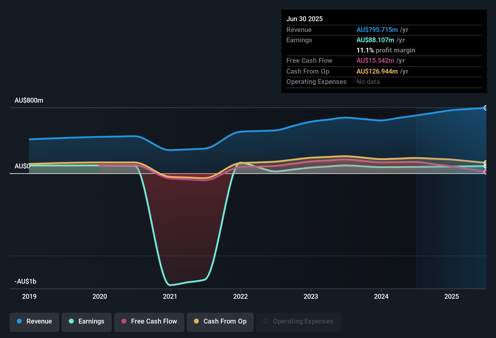Click the AU$795.715m revenue value
The width and height of the screenshot is (496, 338).
click(x=377, y=30)
